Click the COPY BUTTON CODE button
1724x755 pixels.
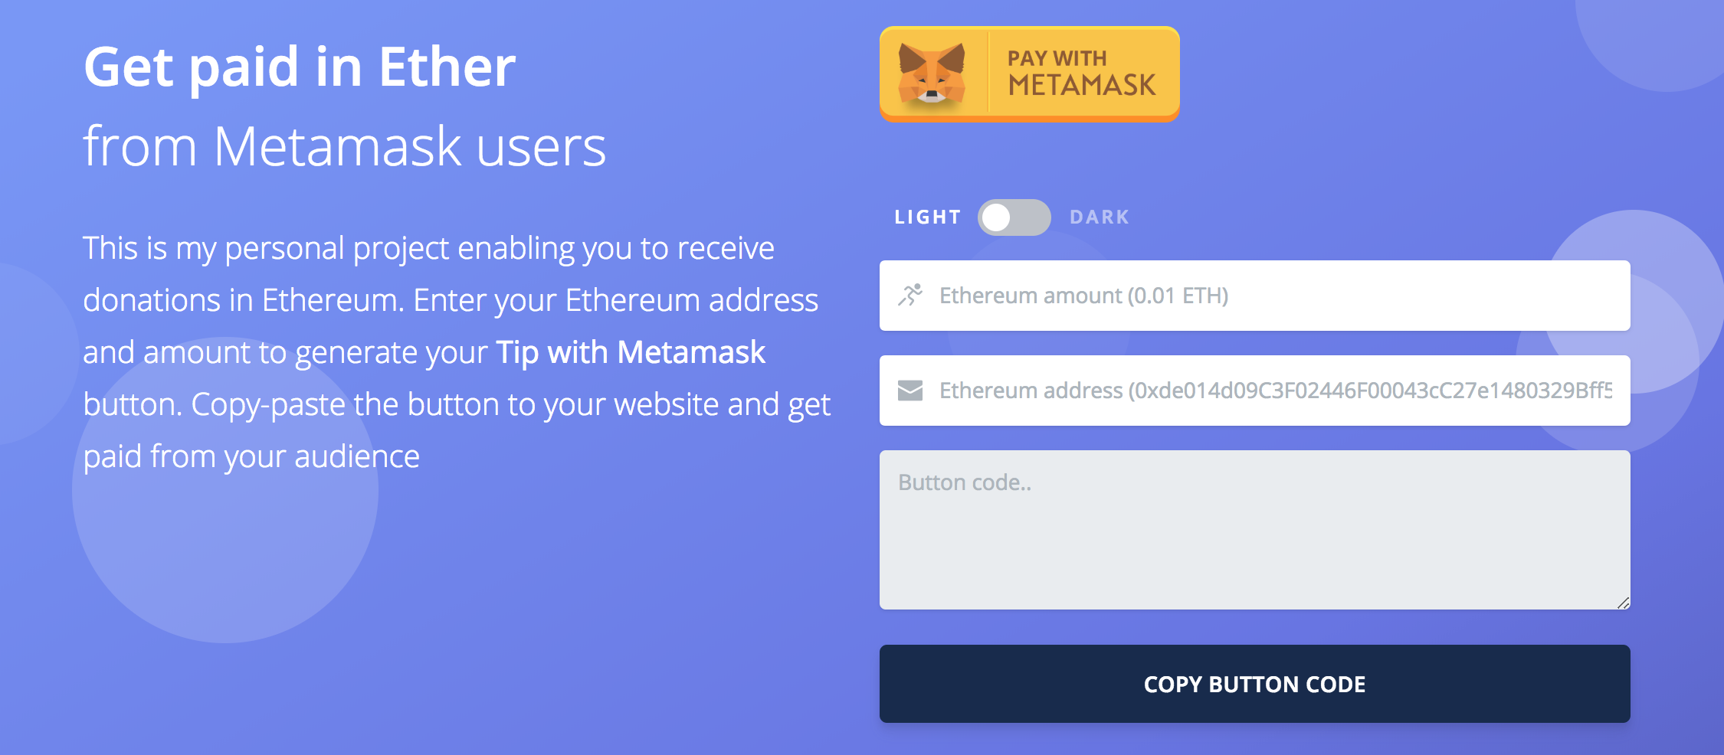click(x=1254, y=684)
